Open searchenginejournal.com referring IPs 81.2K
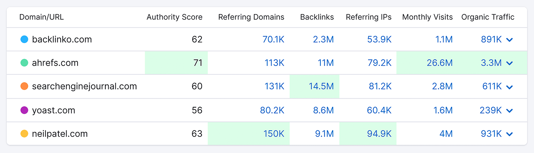 [x=380, y=86]
